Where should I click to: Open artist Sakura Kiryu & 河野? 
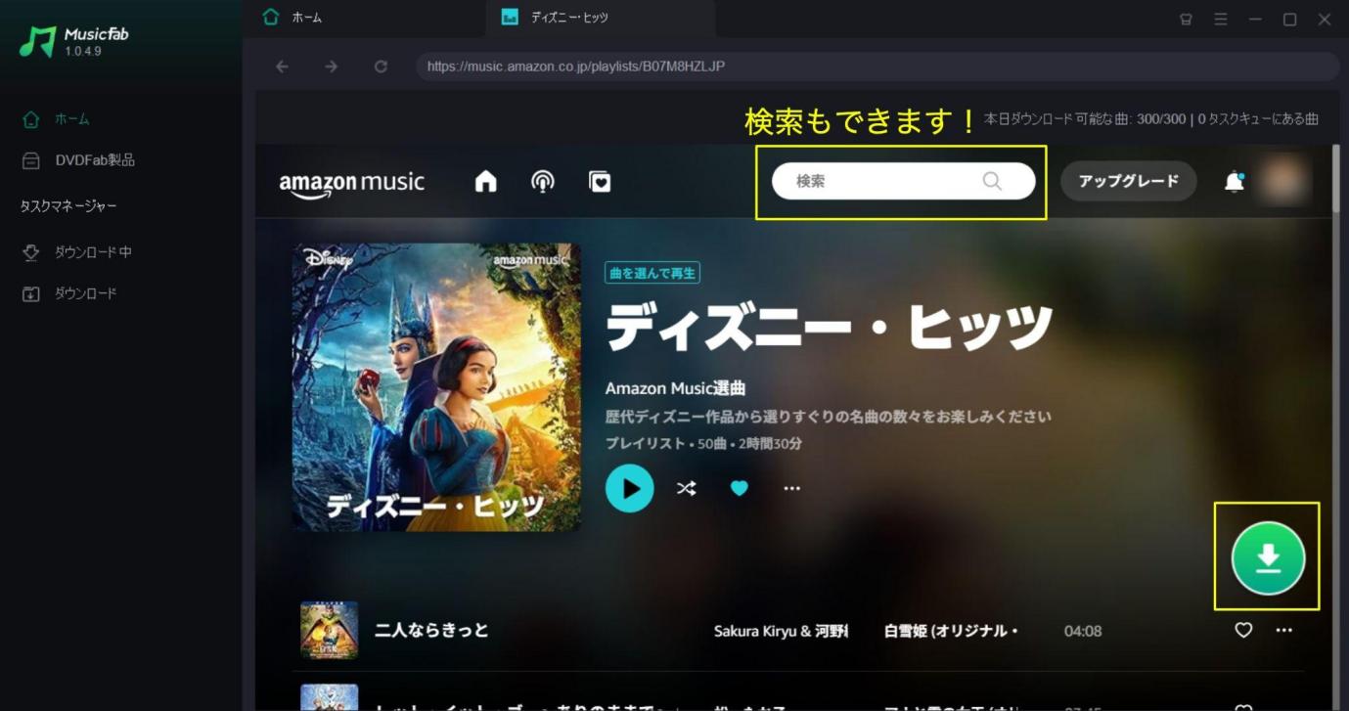coord(781,632)
